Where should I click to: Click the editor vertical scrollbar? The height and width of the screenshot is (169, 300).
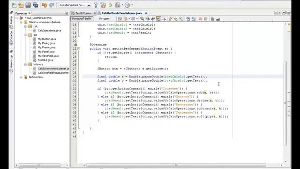pos(285,103)
